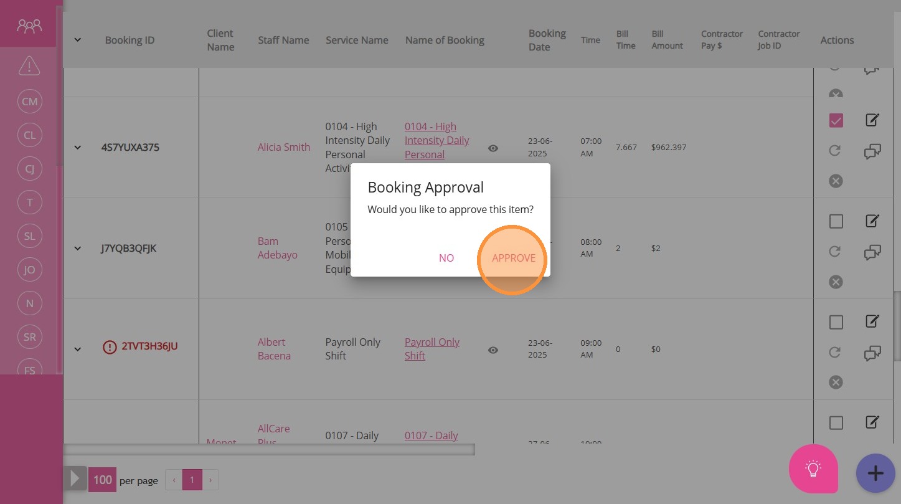This screenshot has height=504, width=901.
Task: Open the lightbulb tips button
Action: 813,468
